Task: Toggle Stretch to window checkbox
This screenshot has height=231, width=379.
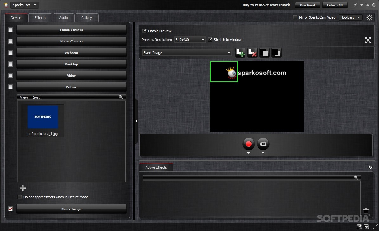Action: [210, 39]
